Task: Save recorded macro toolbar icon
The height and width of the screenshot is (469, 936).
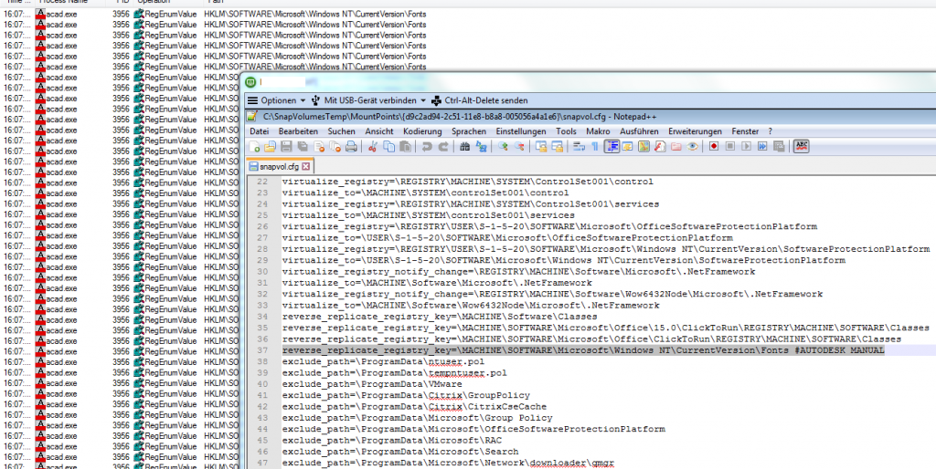Action: [x=779, y=147]
